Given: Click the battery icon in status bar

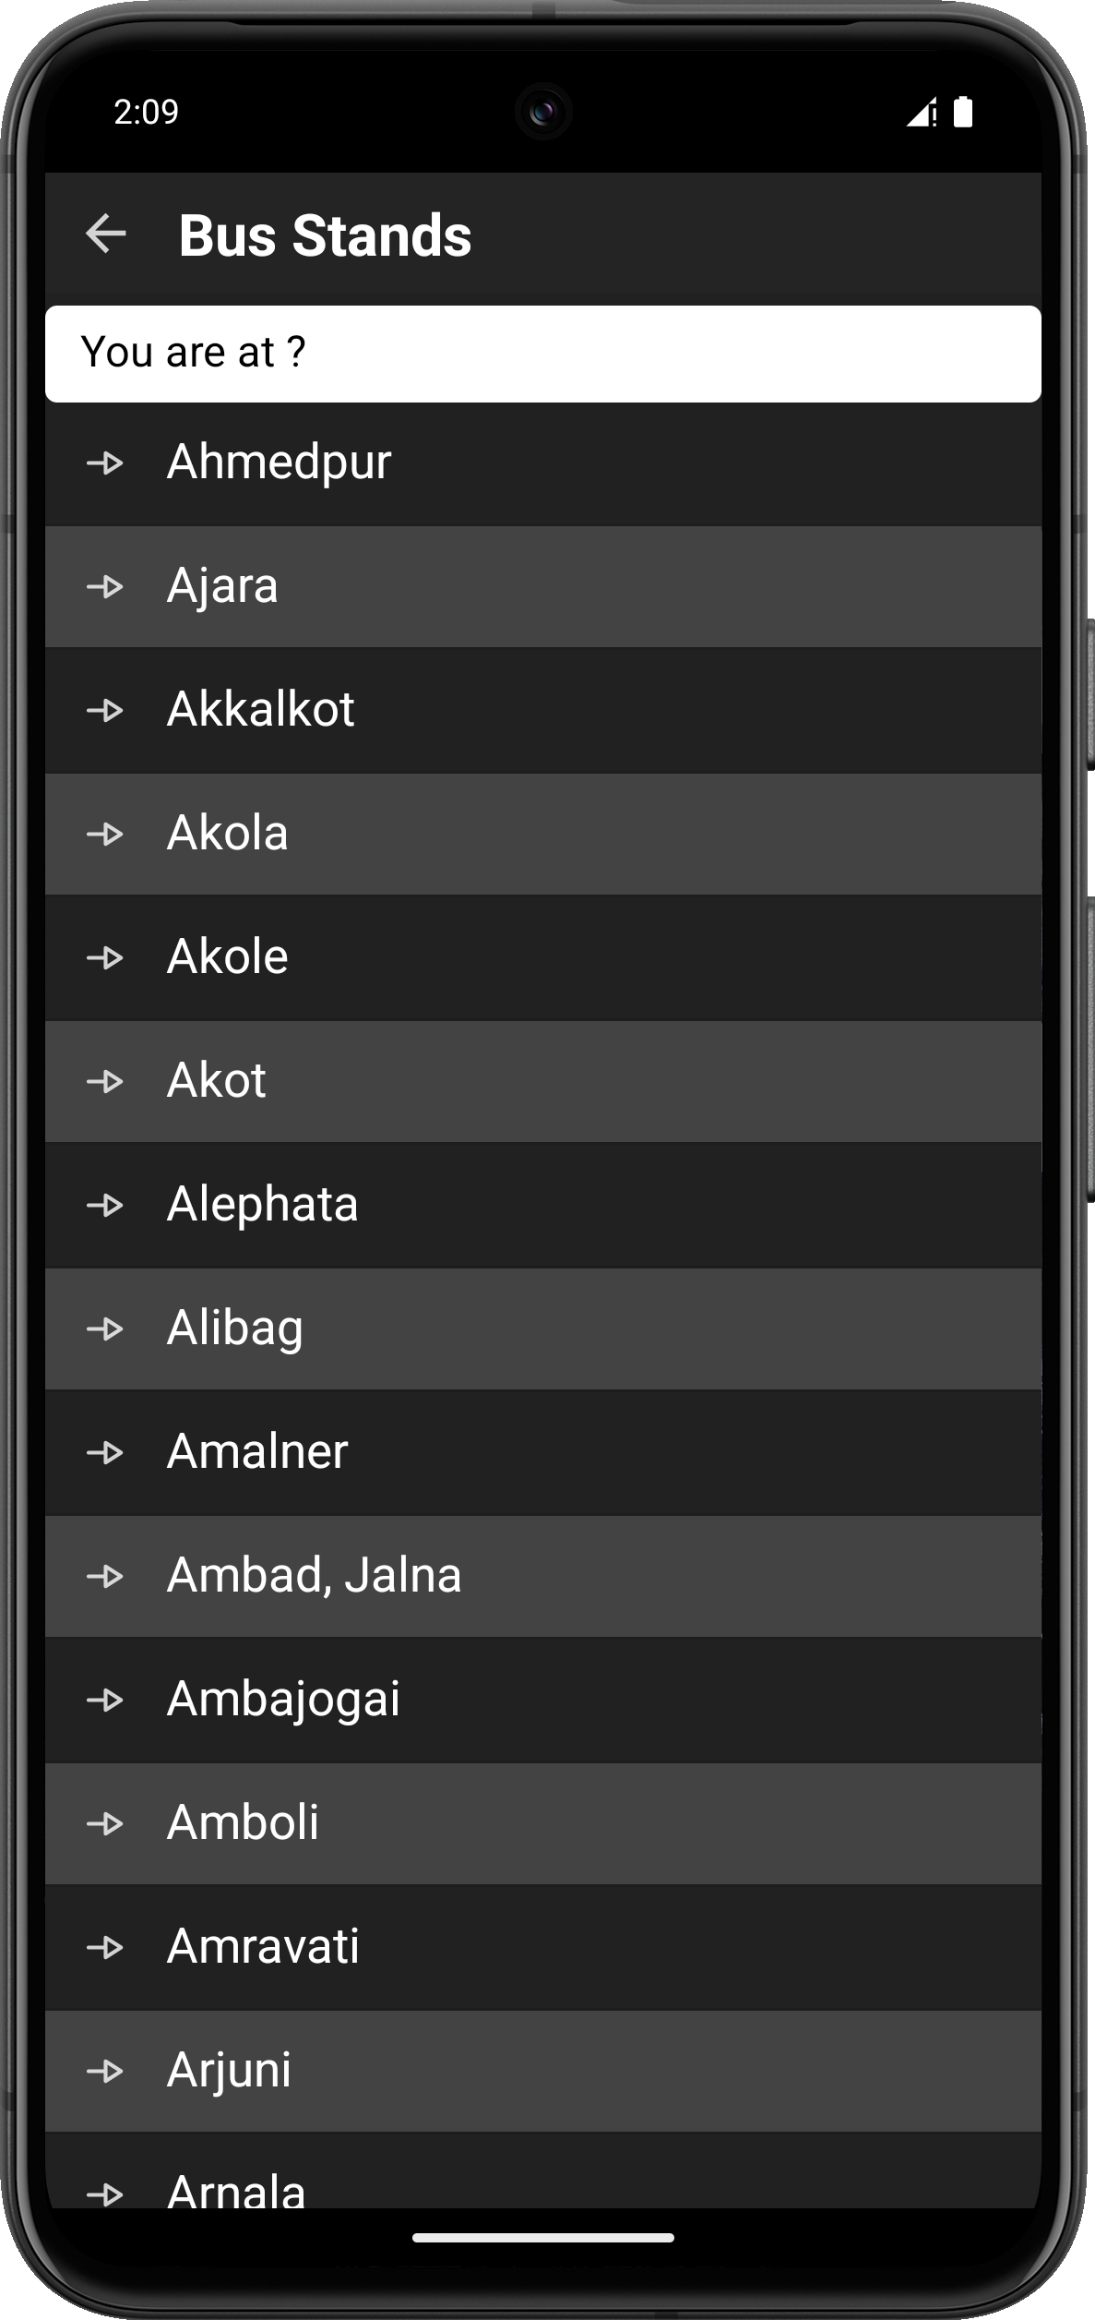Looking at the screenshot, I should click(962, 112).
